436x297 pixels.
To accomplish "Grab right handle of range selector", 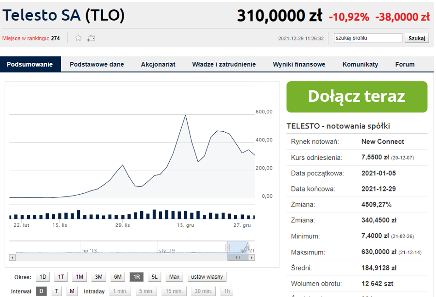I will (248, 247).
